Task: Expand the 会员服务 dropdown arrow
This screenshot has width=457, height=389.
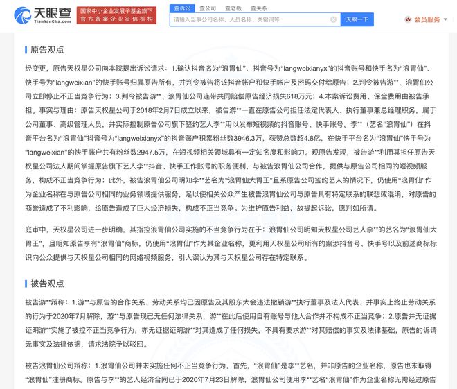Action: pyautogui.click(x=445, y=20)
